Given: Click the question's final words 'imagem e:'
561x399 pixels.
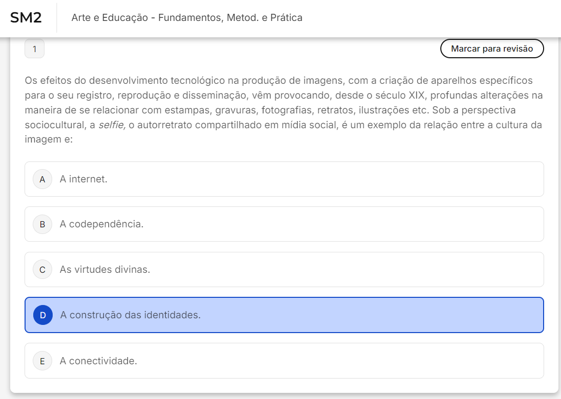Looking at the screenshot, I should (49, 139).
